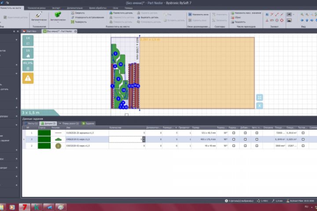Open the Время обработки ribbon tab
317x211 pixels.
point(98,8)
